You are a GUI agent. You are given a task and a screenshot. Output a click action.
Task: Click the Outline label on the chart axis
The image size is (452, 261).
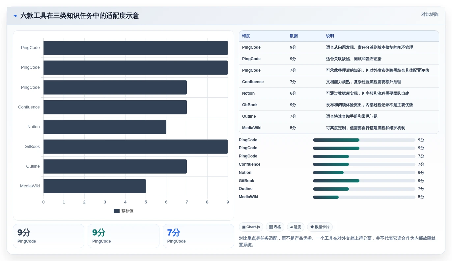click(33, 166)
